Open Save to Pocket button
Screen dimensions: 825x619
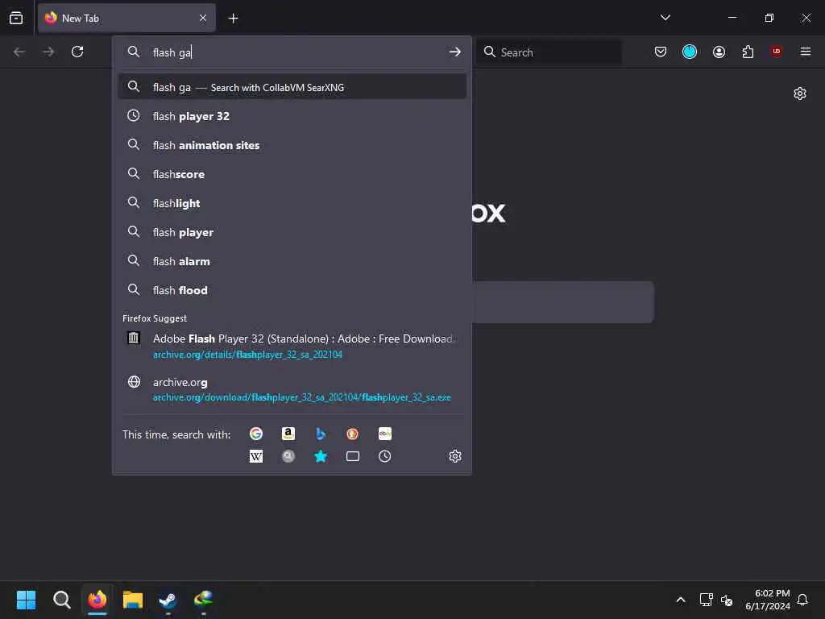pyautogui.click(x=661, y=52)
